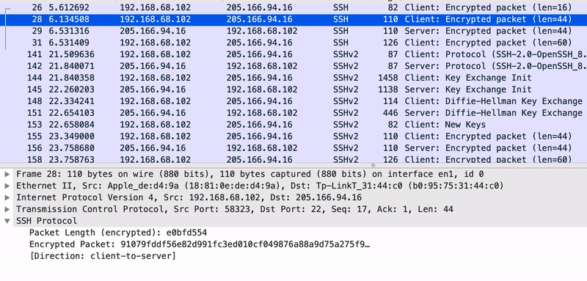This screenshot has height=281, width=587.
Task: Select the highlighted packet 28 row
Action: [x=293, y=19]
